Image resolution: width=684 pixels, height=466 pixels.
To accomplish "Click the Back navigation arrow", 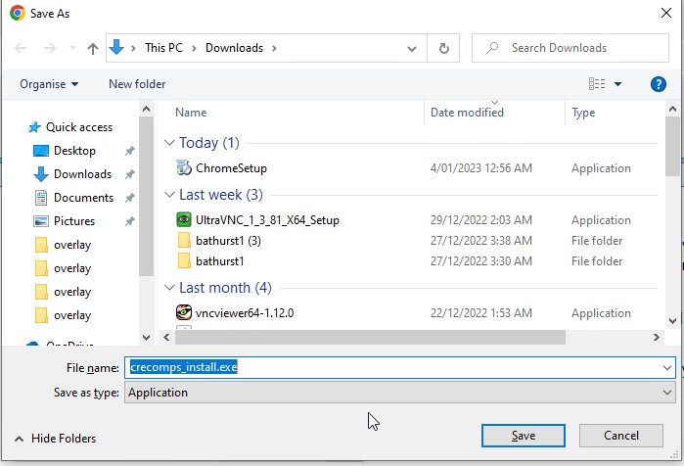I will coord(23,48).
